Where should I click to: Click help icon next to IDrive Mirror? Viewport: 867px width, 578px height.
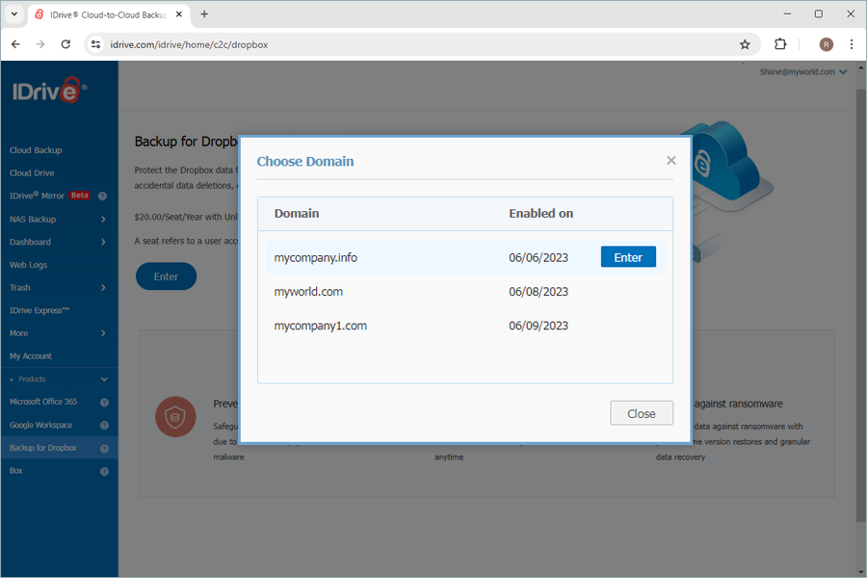click(102, 196)
